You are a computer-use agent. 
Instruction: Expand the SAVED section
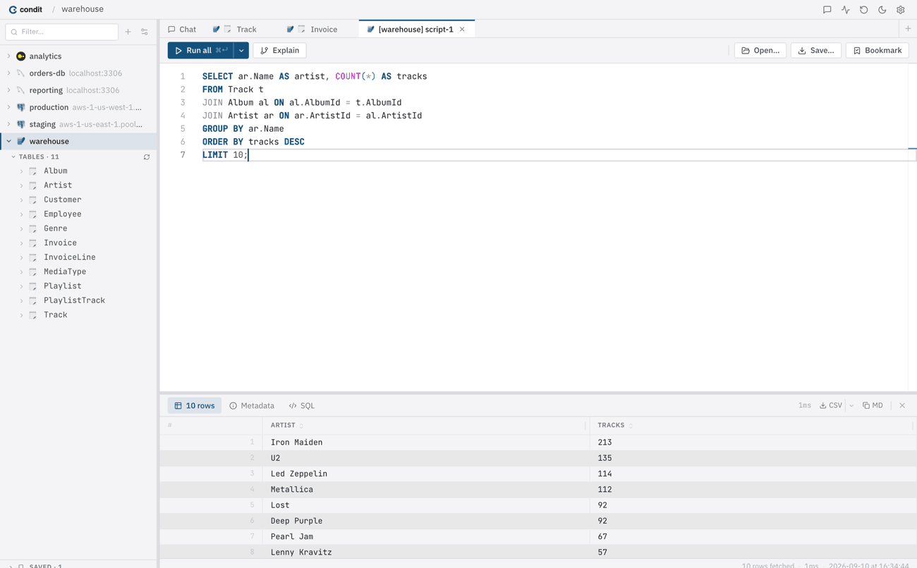[x=11, y=566]
